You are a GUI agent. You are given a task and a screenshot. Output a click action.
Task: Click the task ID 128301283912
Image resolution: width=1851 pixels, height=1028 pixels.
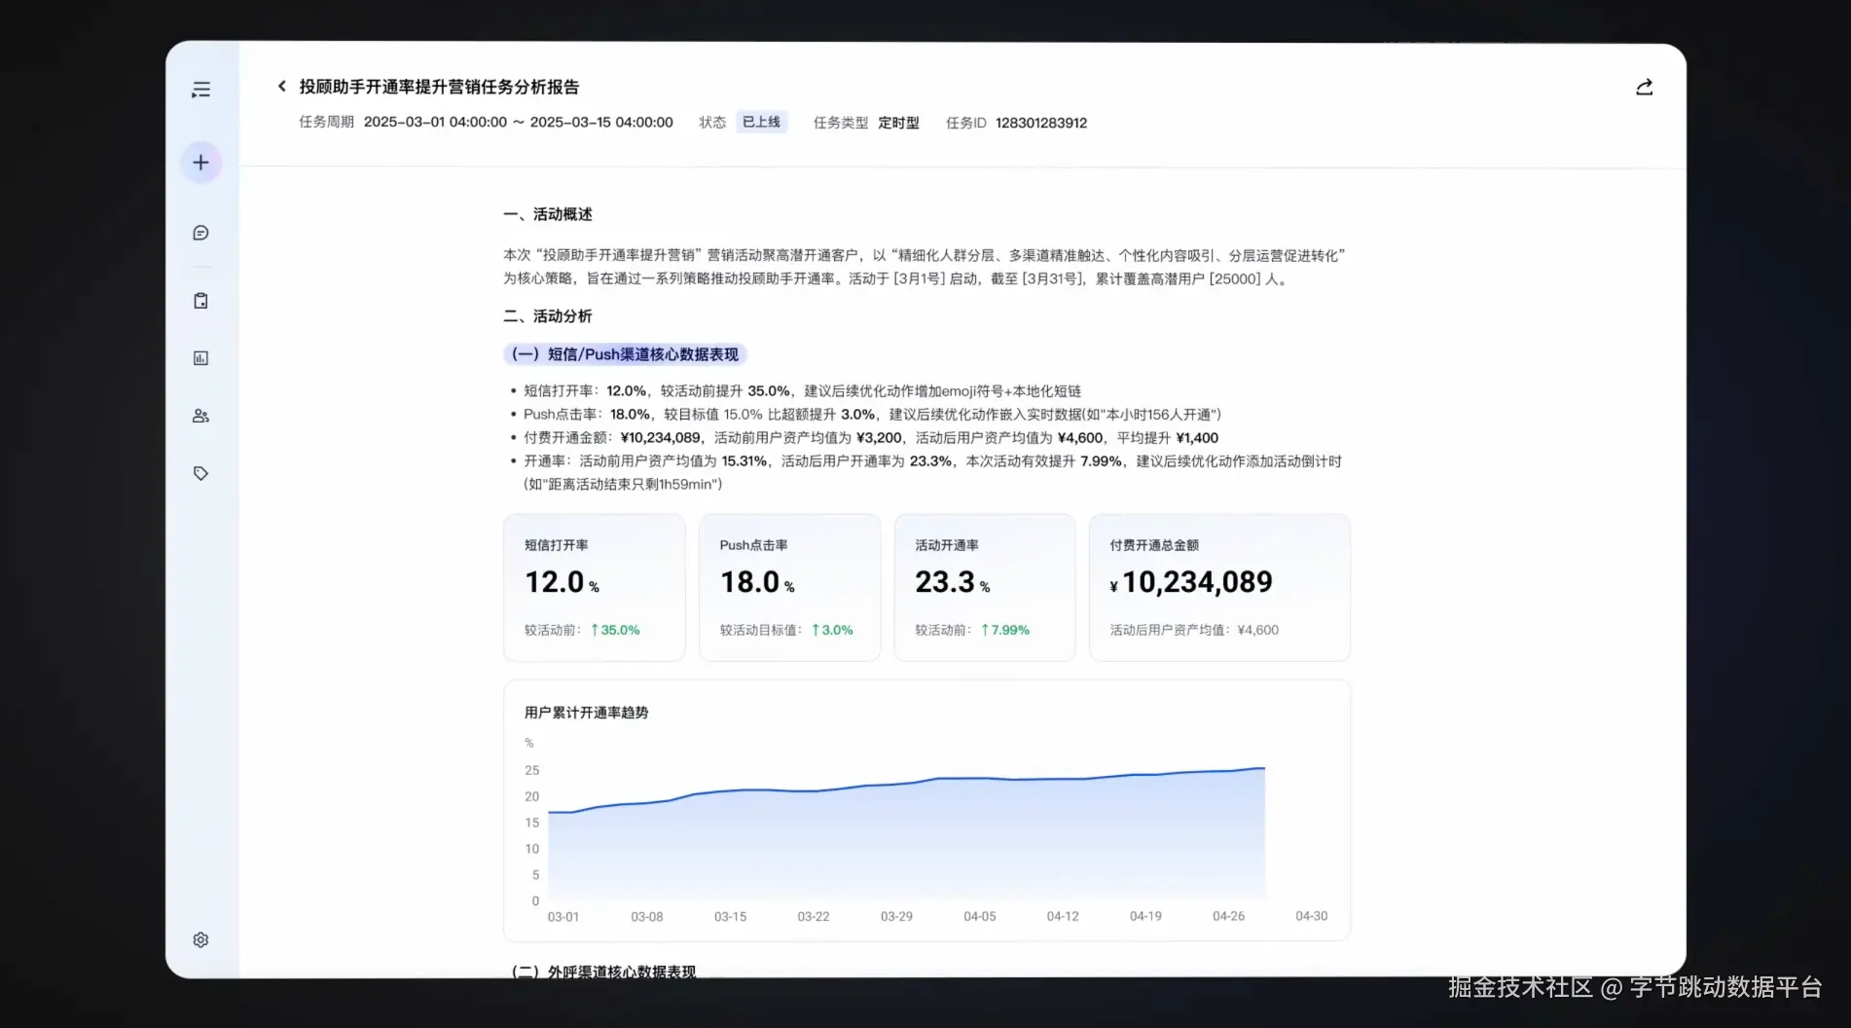point(1041,123)
